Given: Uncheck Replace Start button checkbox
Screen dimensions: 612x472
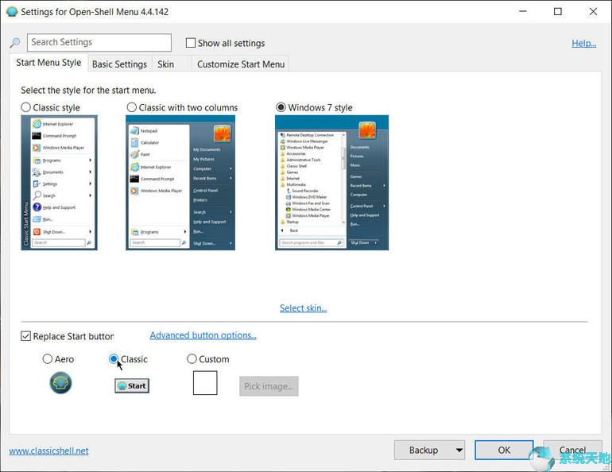Looking at the screenshot, I should click(x=25, y=336).
